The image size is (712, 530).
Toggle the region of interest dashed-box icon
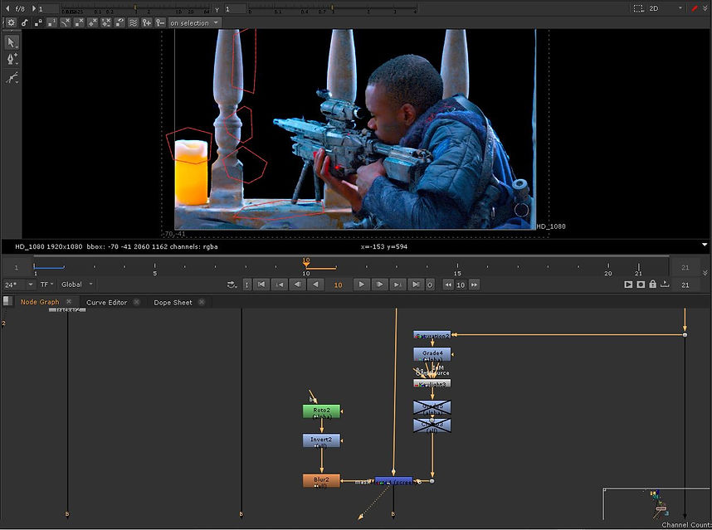(638, 8)
